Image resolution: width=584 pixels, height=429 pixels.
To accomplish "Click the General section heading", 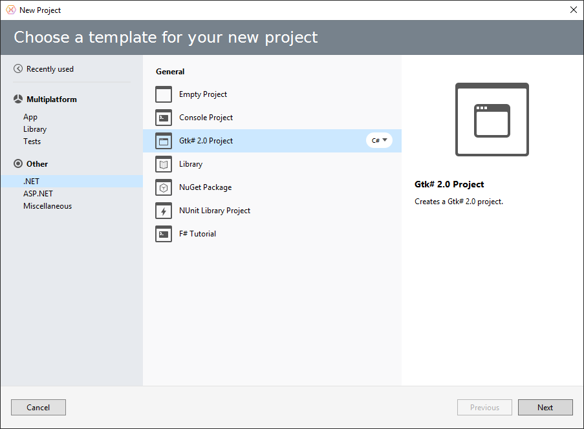I will [x=170, y=72].
